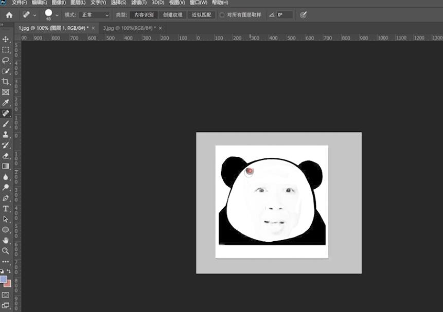Screen dimensions: 443x312
Task: Select the Horizontal Type tool
Action: 5,209
